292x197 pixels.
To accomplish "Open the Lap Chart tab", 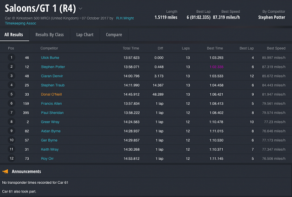I will (x=85, y=35).
